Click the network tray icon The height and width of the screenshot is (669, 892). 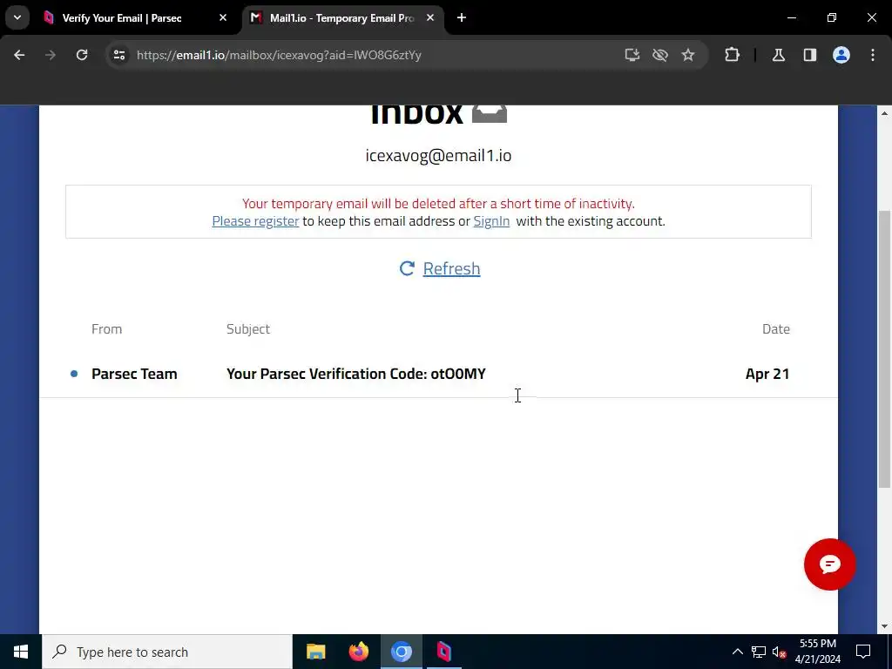click(x=759, y=652)
